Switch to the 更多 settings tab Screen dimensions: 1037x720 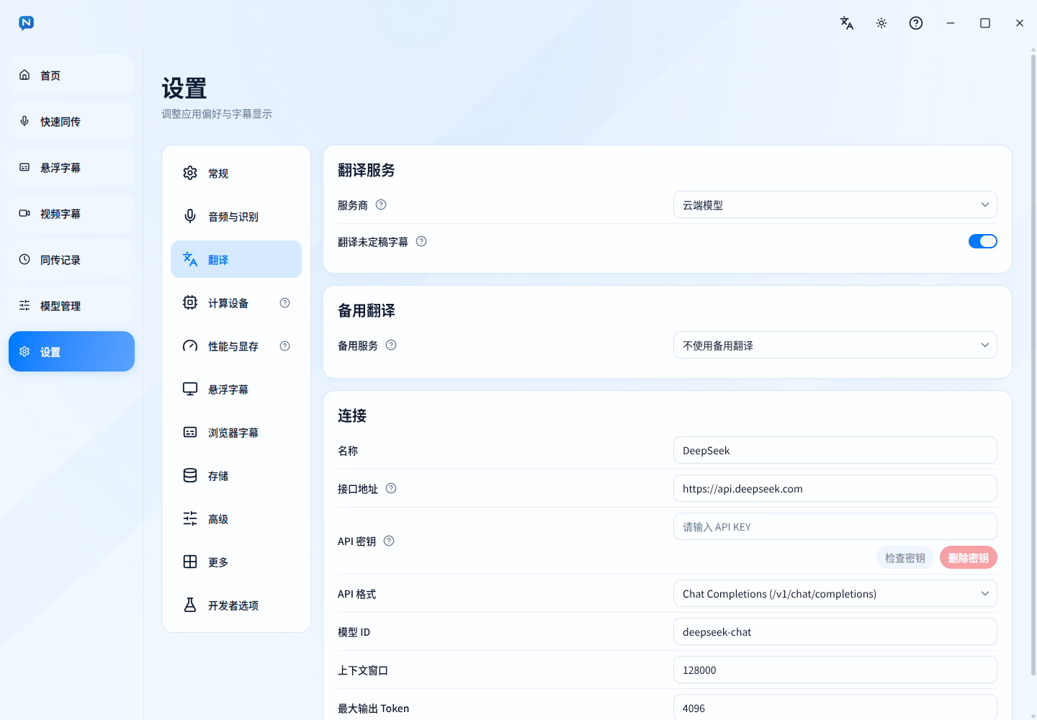236,562
